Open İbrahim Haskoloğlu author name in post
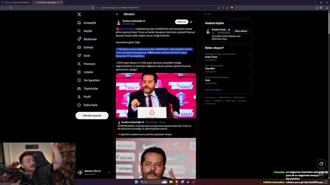Image resolution: width=330 pixels, height=185 pixels. click(132, 21)
